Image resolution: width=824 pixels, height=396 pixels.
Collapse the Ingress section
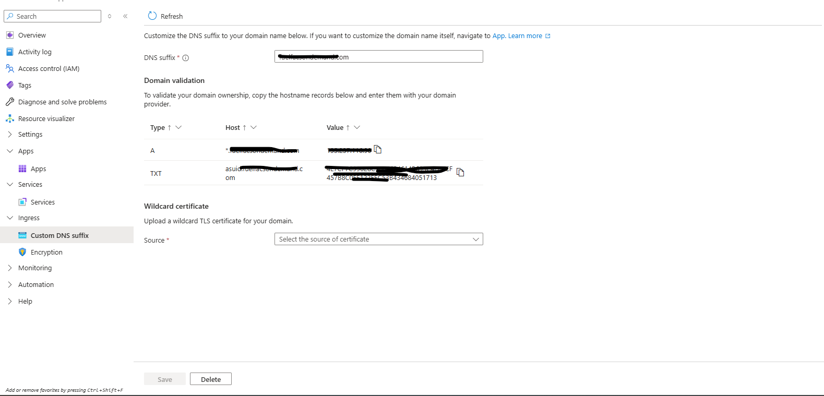tap(10, 218)
